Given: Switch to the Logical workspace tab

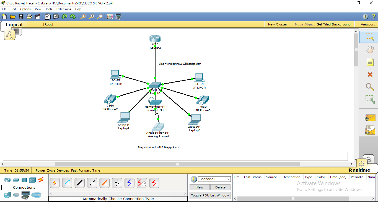Looking at the screenshot, I should click(x=14, y=25).
